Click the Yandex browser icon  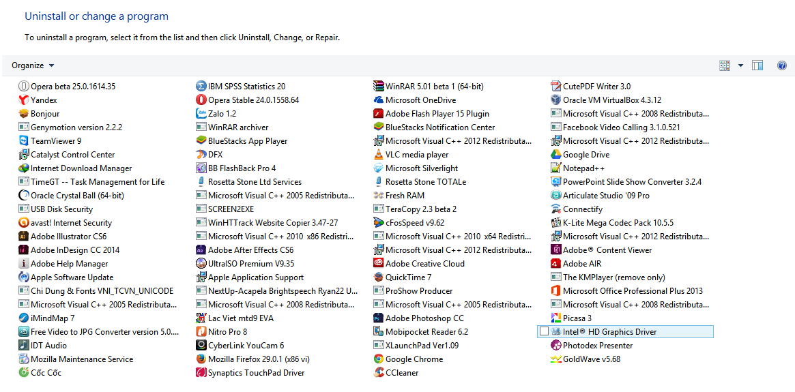coord(23,100)
